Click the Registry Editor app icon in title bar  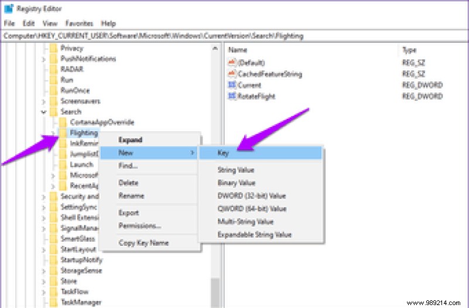point(8,9)
